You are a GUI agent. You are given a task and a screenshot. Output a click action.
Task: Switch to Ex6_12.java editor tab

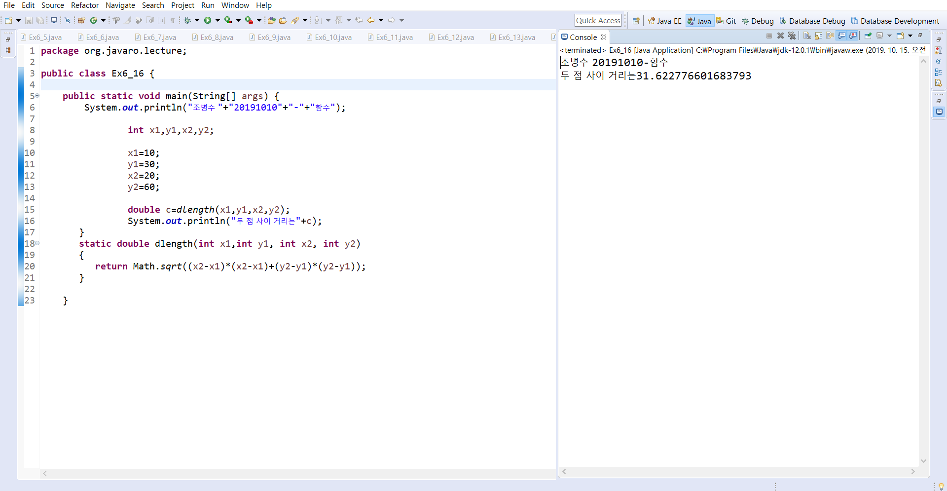tap(452, 37)
